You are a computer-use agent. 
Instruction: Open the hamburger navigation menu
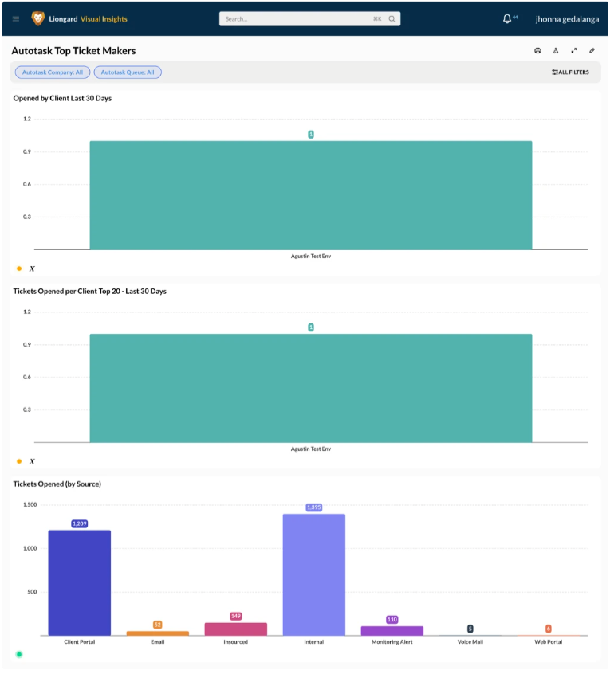[x=16, y=19]
